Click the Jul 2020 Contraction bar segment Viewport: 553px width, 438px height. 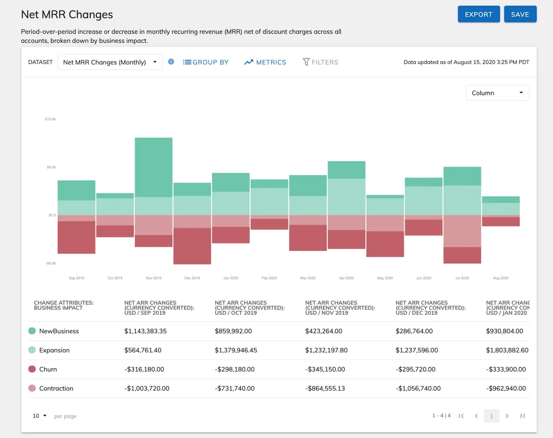point(462,231)
